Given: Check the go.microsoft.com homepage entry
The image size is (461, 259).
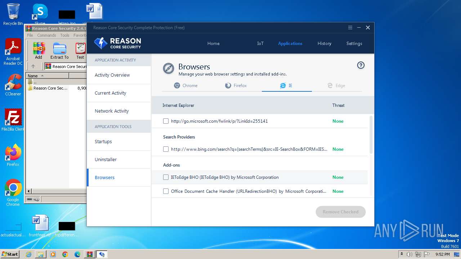Looking at the screenshot, I should (x=166, y=121).
